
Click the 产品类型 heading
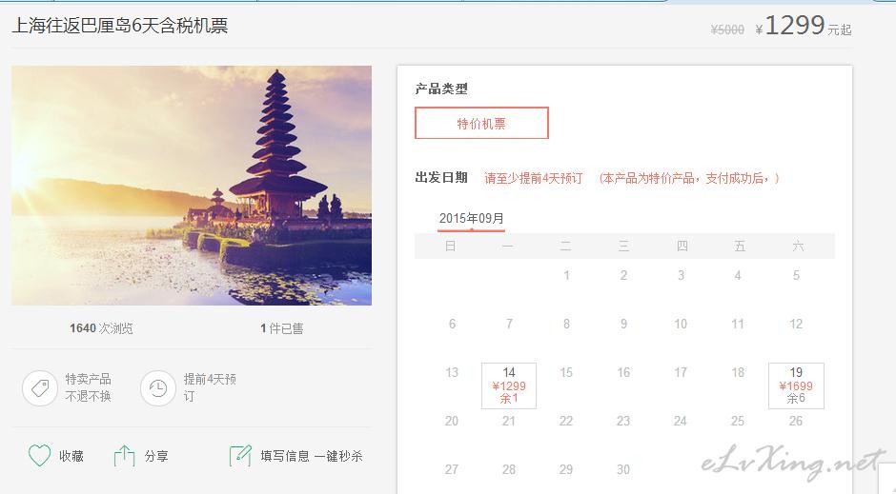coord(441,89)
